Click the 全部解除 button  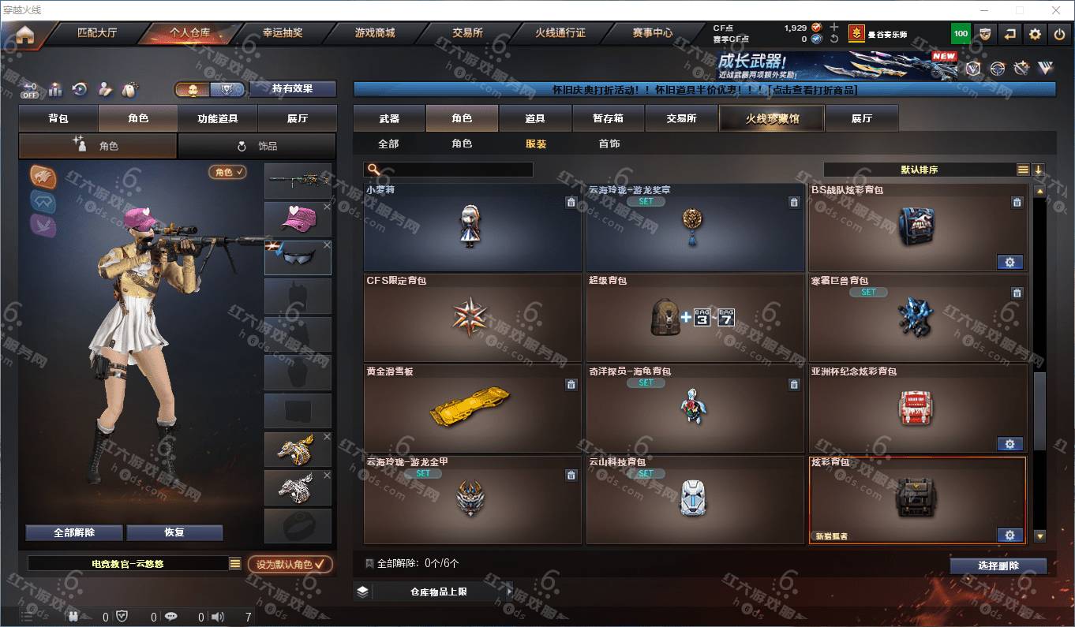74,532
